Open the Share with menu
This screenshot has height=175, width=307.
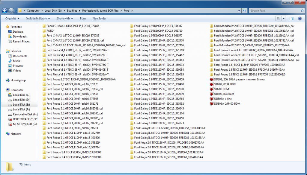coord(64,18)
